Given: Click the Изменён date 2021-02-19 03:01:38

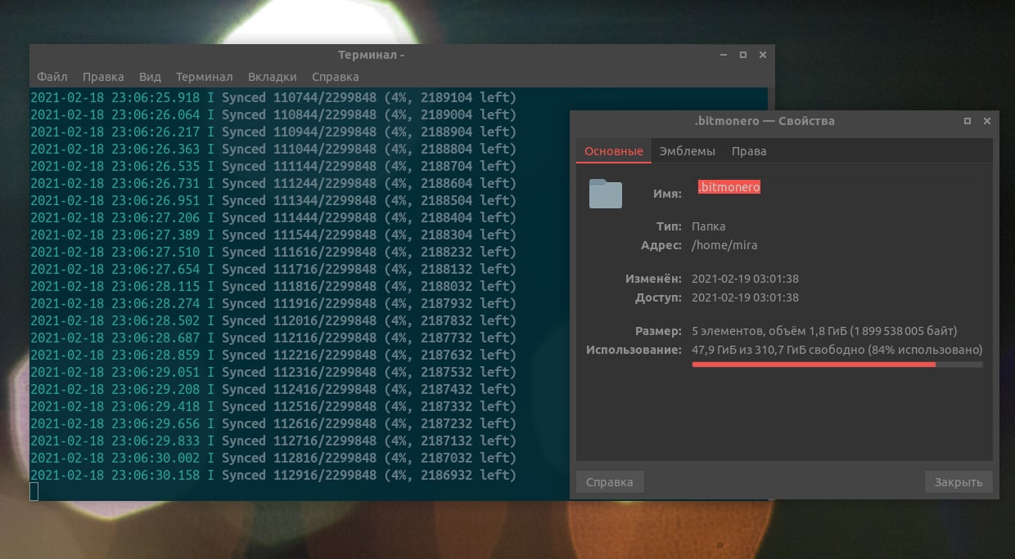Looking at the screenshot, I should pyautogui.click(x=745, y=279).
